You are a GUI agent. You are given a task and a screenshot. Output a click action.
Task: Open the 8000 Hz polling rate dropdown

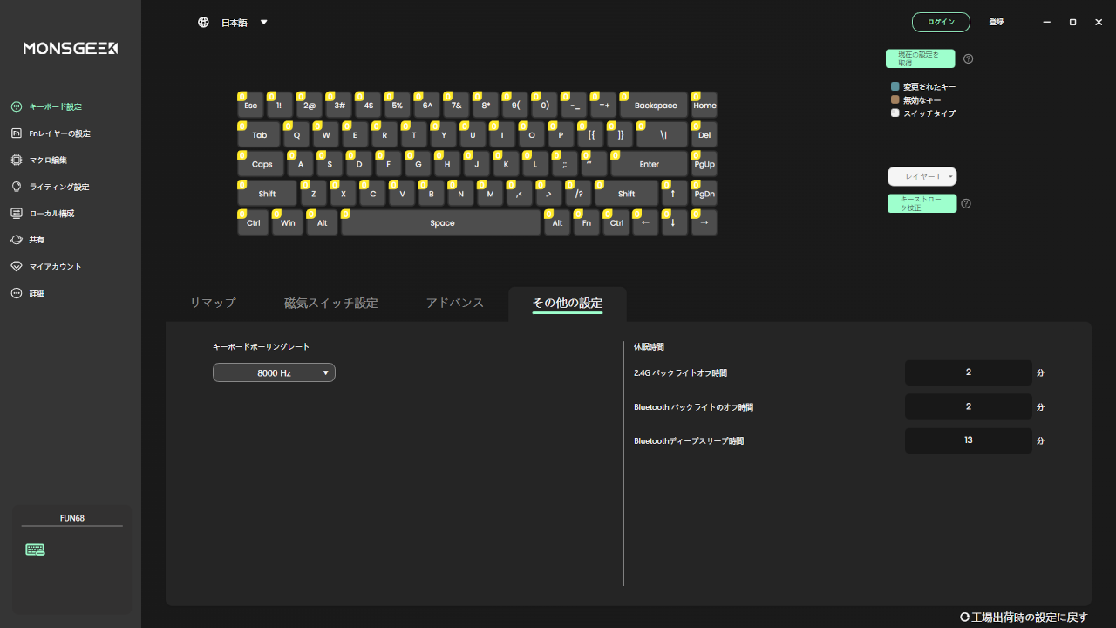[274, 373]
